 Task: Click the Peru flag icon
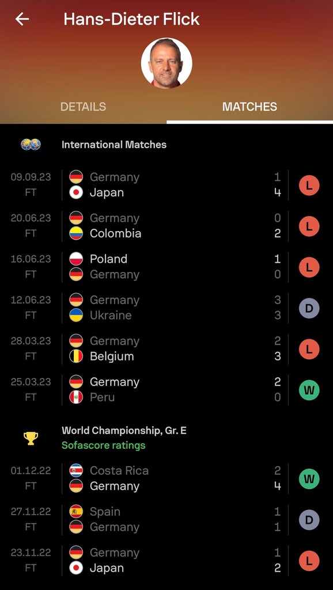(76, 398)
